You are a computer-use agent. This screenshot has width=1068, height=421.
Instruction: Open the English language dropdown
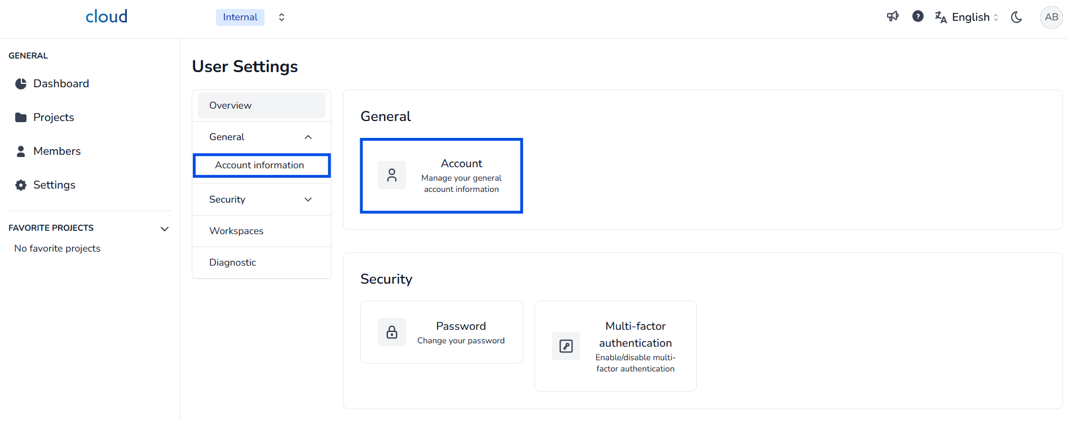[x=967, y=17]
